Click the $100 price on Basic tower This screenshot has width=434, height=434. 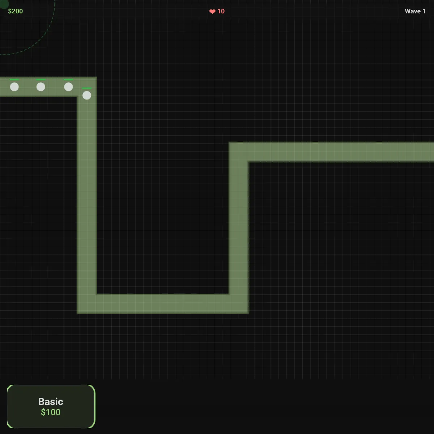51,412
